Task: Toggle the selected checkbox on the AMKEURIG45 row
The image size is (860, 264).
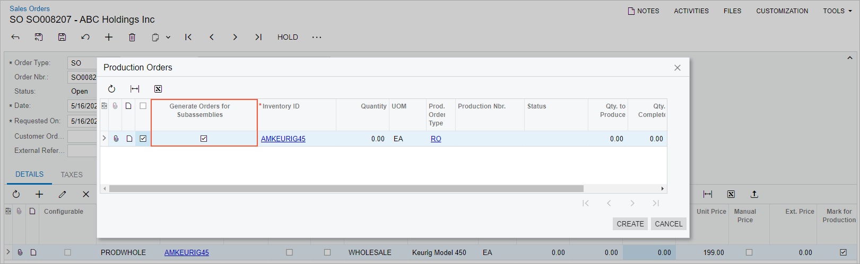Action: [x=143, y=139]
